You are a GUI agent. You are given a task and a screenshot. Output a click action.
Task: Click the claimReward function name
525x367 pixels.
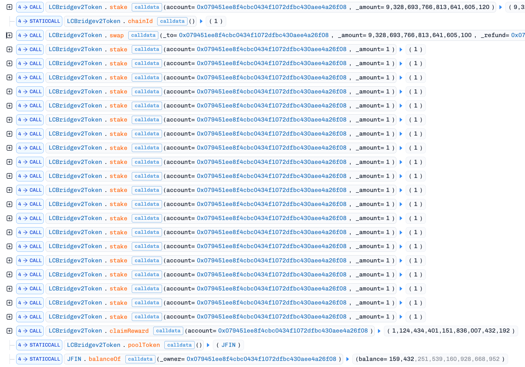(x=129, y=331)
